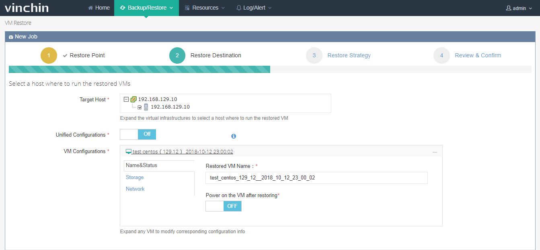Select the Restored VM Name input field
This screenshot has width=540, height=250.
[x=316, y=178]
